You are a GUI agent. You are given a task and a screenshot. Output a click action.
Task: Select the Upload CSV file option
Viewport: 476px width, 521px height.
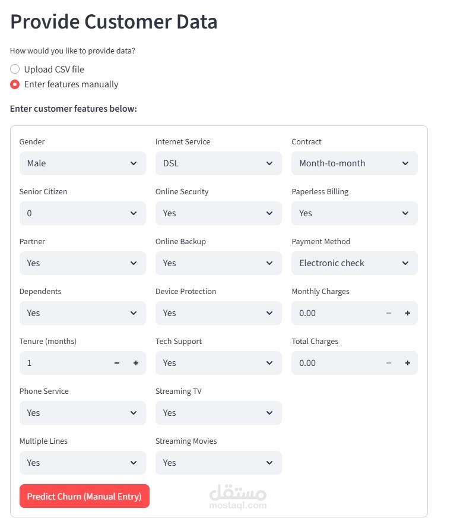coord(15,69)
